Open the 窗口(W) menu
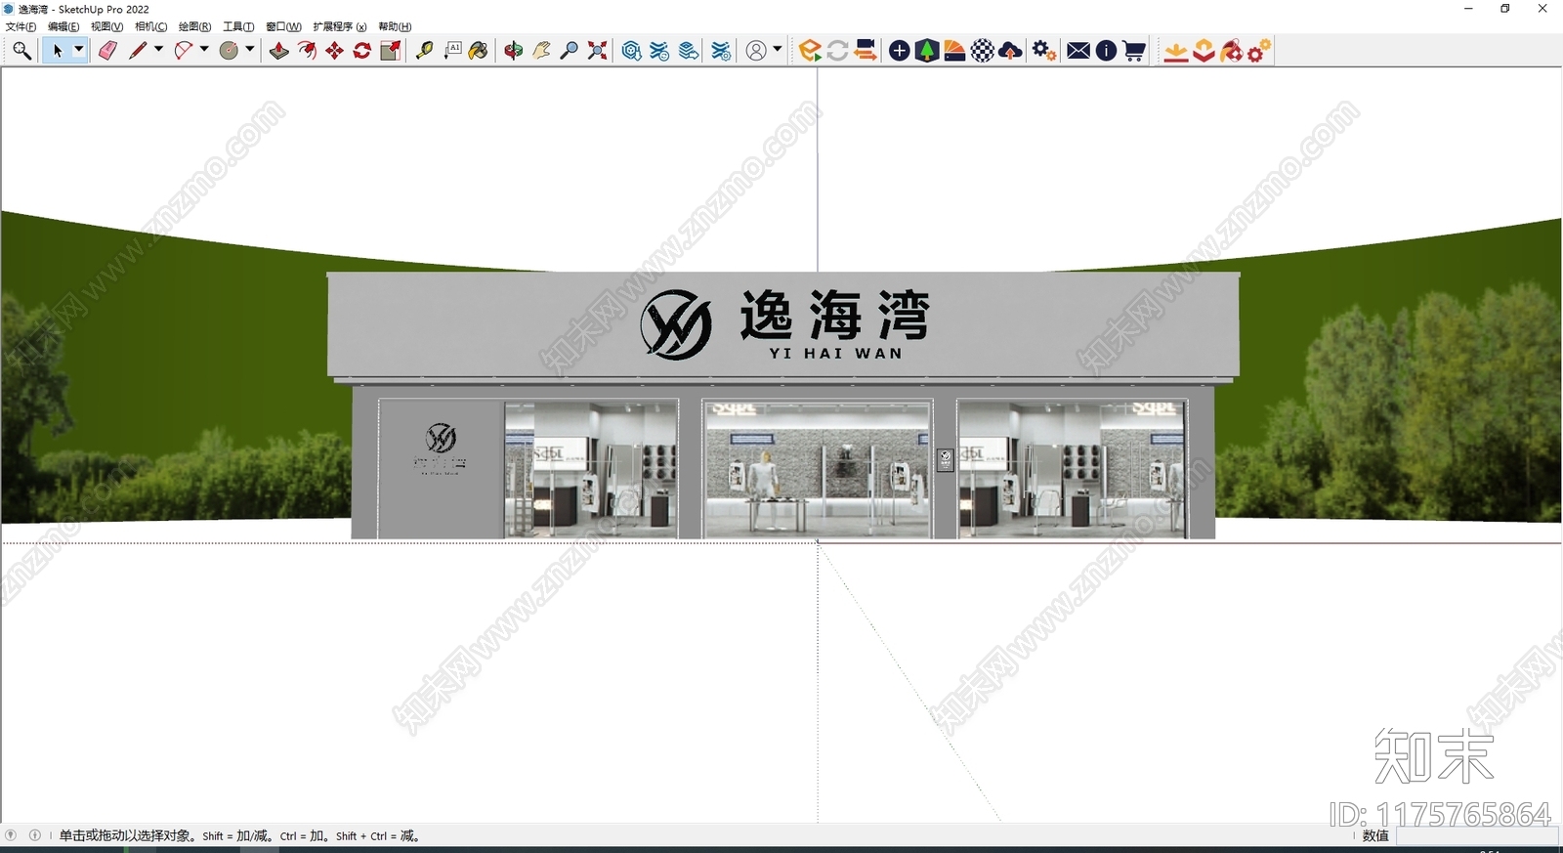 [x=283, y=26]
